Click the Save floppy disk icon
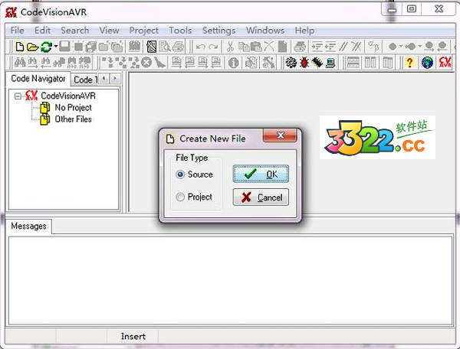Screen dimensions: 460x349 click(64, 47)
